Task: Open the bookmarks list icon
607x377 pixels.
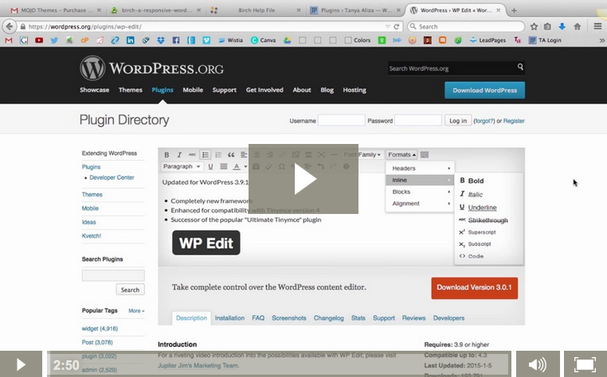Action: 547,27
